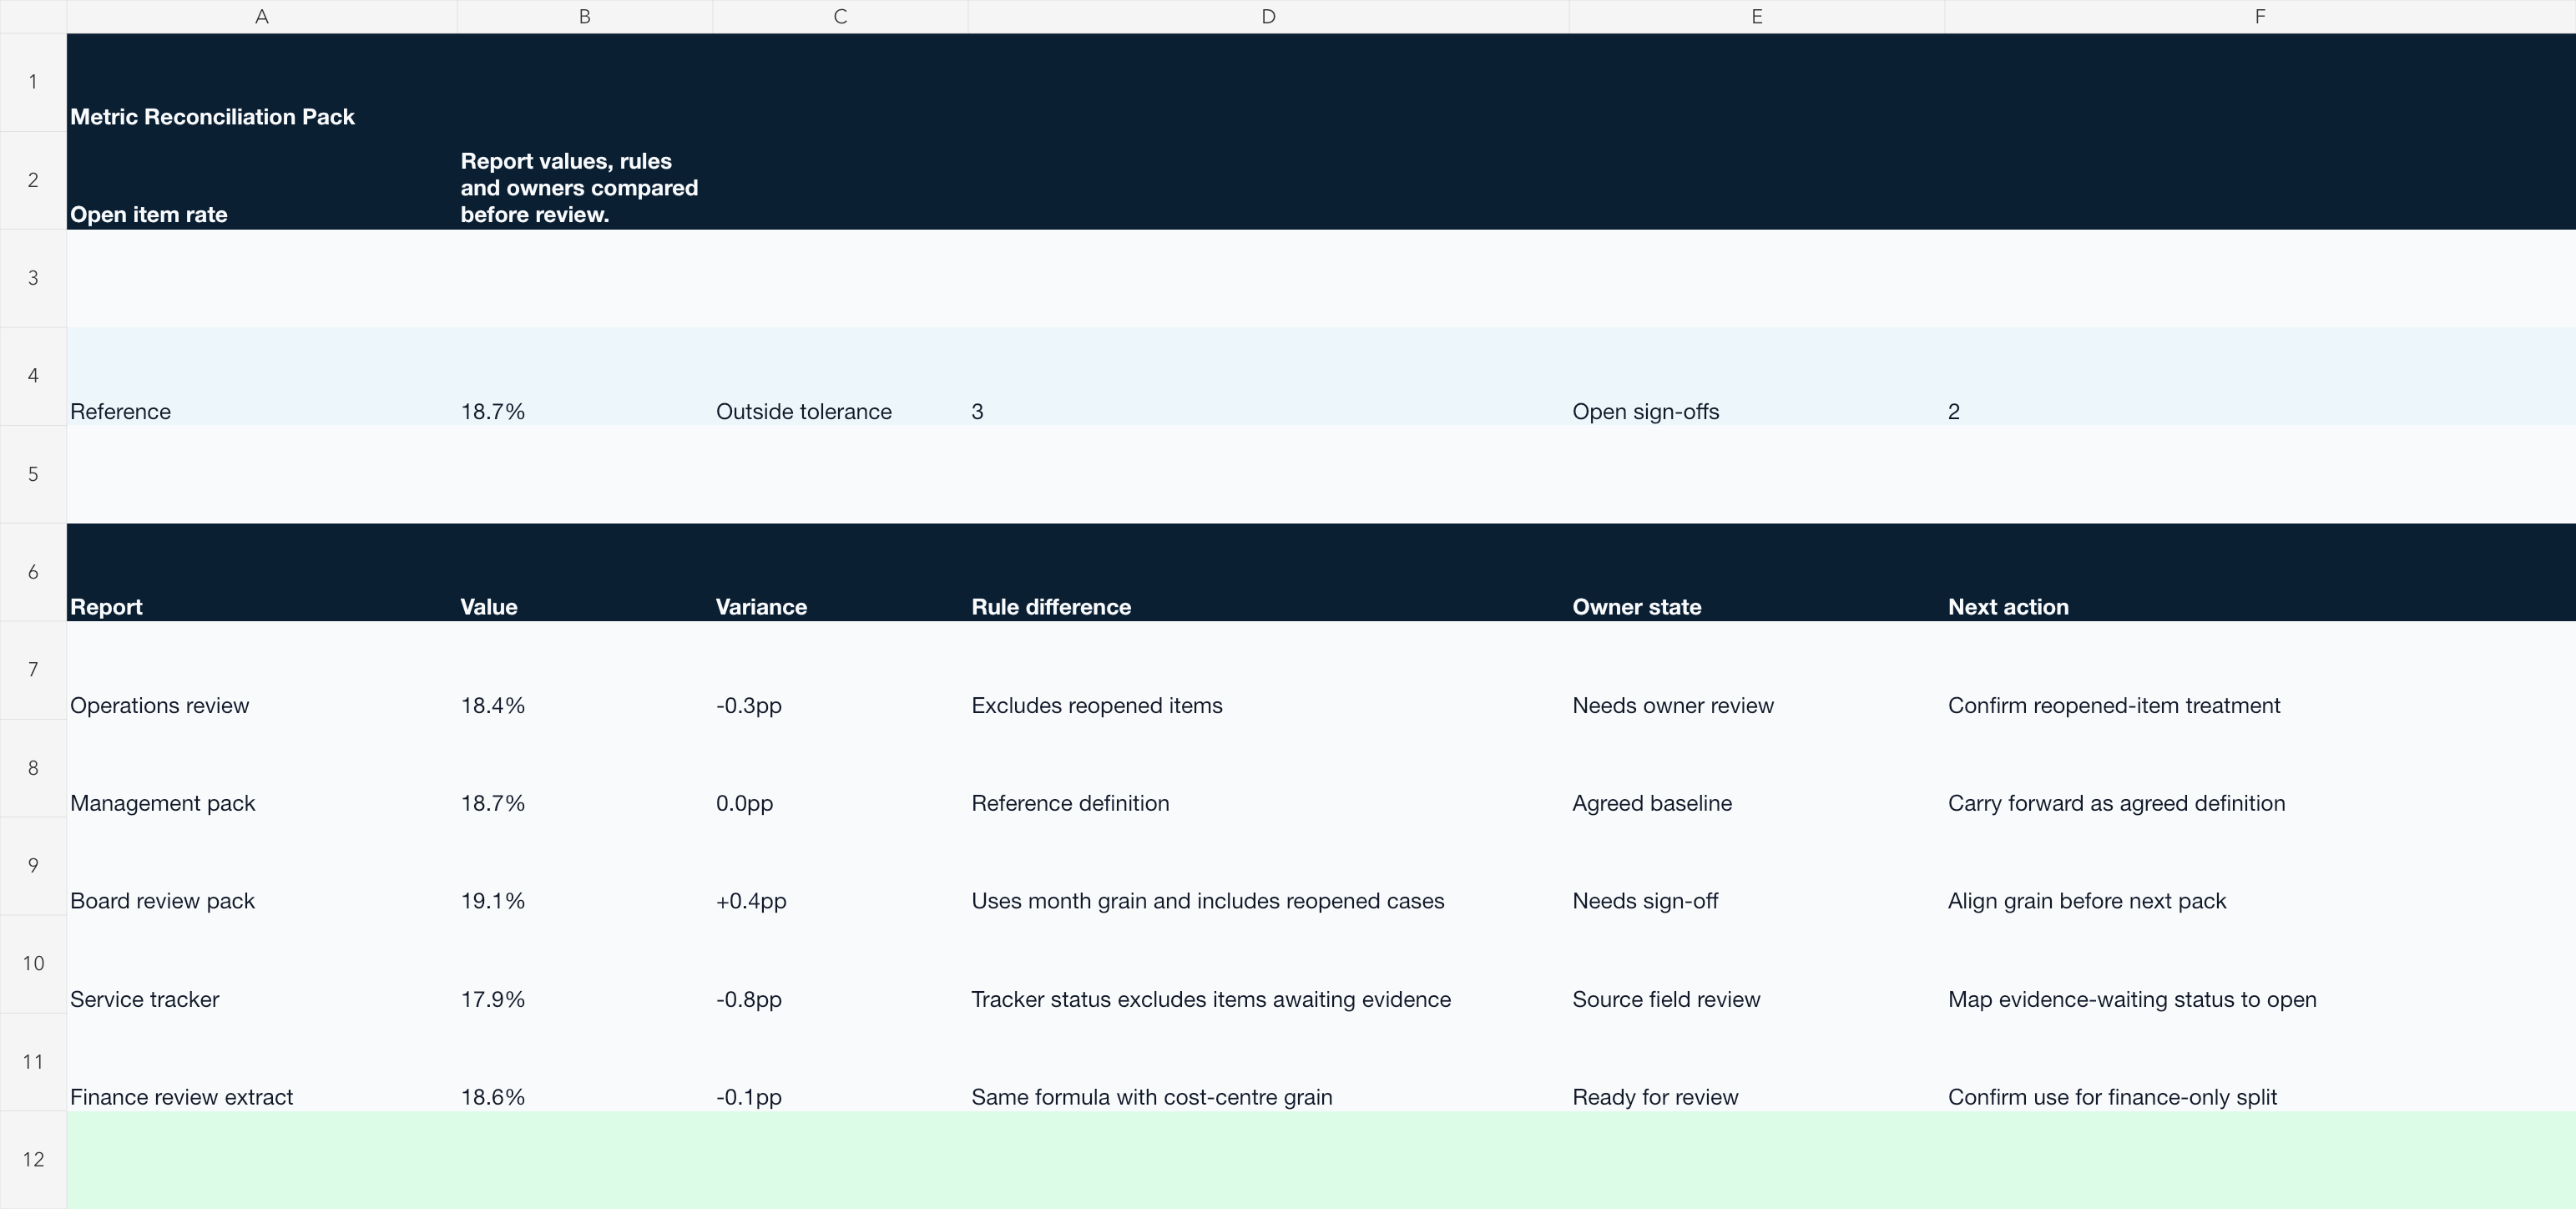Select row 8 header
This screenshot has width=2576, height=1209.
33,768
